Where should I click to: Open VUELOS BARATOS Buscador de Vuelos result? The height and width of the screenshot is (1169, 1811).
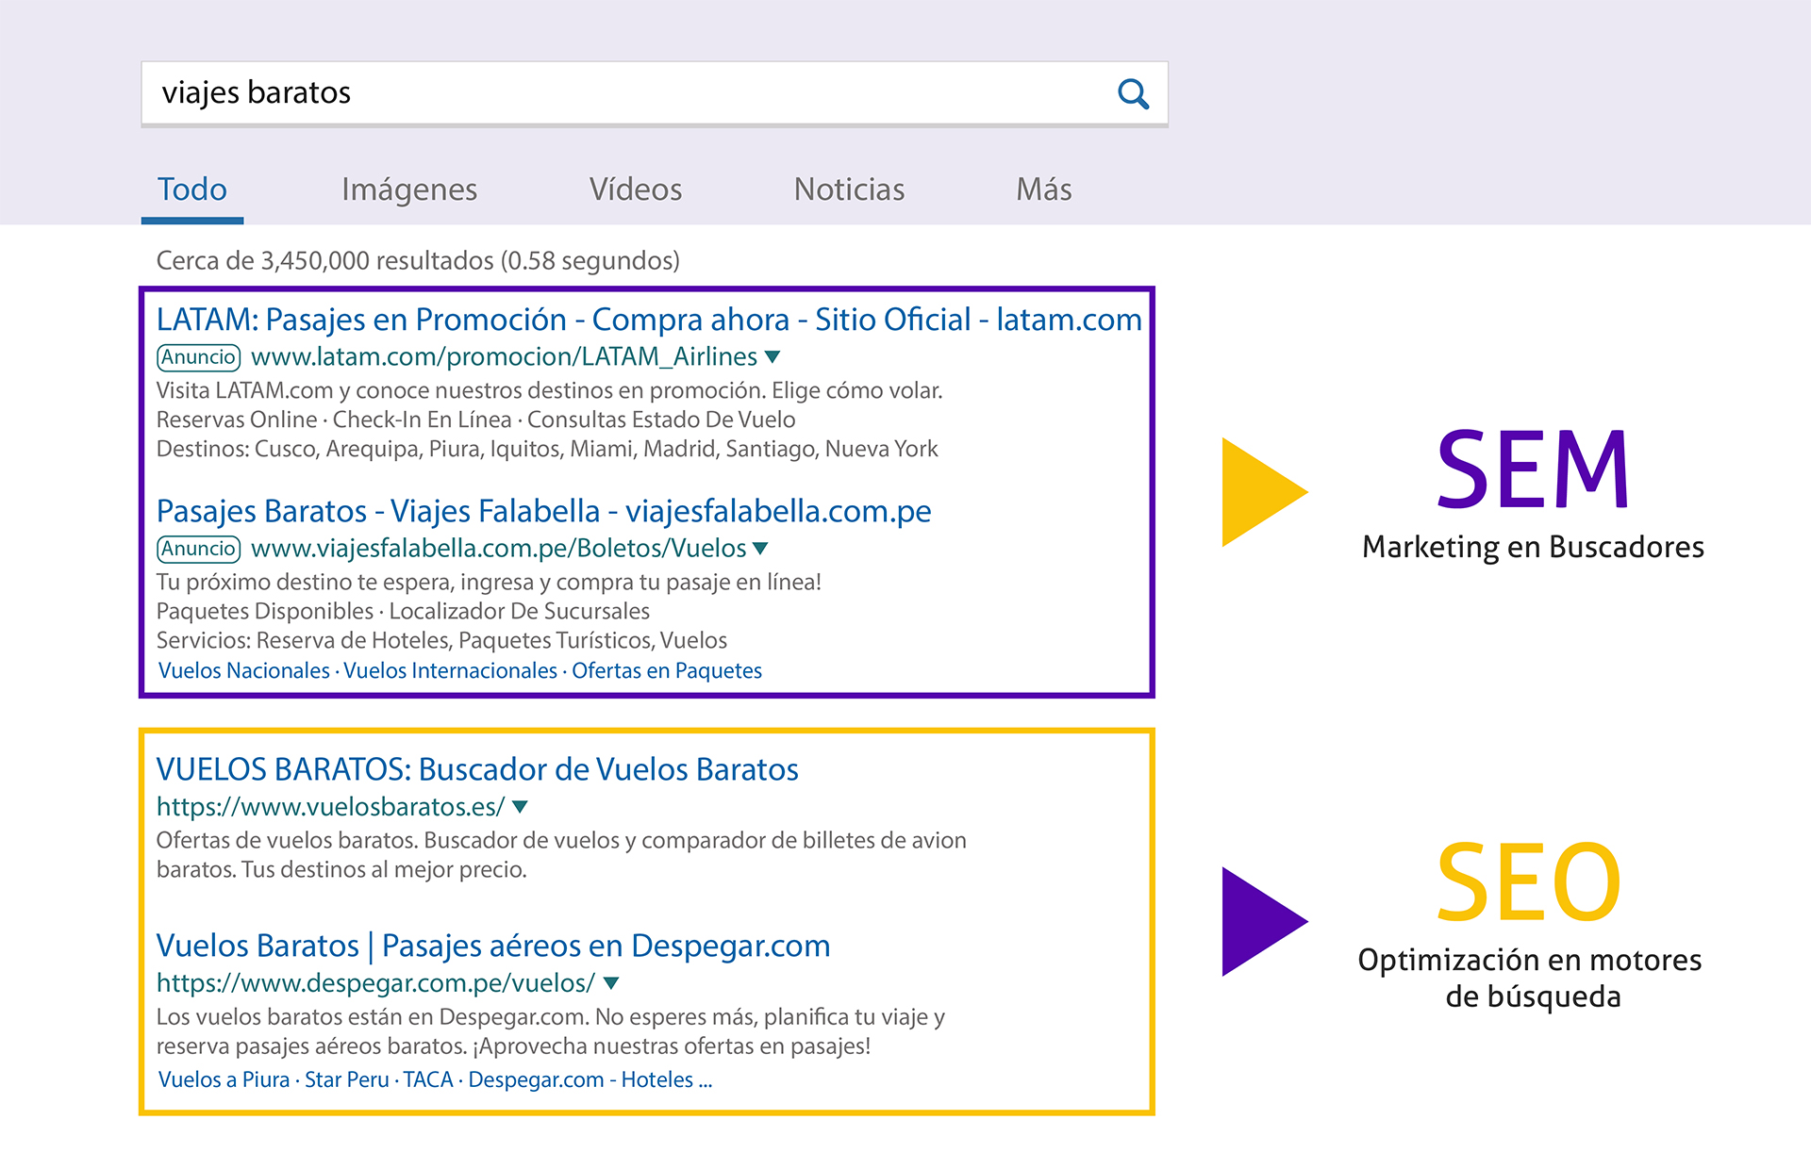pyautogui.click(x=477, y=769)
